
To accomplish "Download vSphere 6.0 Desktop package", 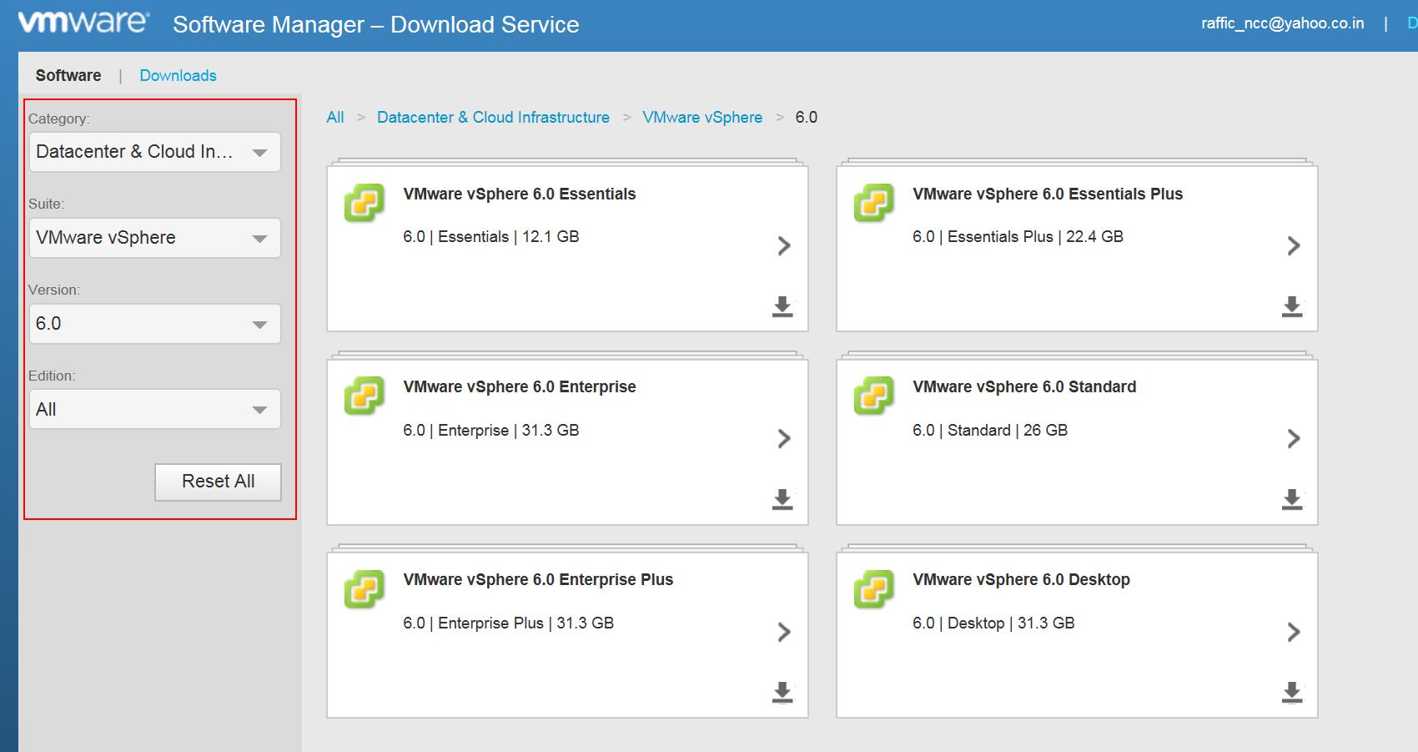I will pos(1292,693).
